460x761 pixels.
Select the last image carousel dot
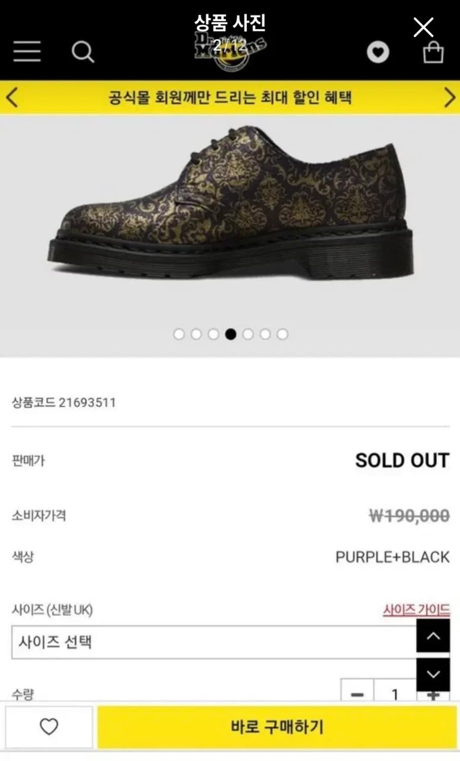[282, 334]
